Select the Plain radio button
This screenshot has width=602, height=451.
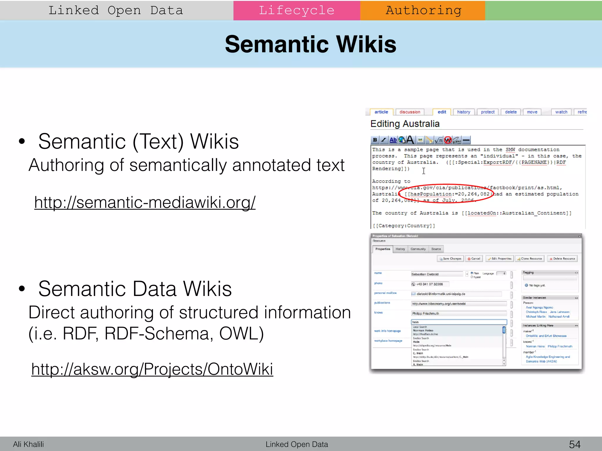click(472, 273)
